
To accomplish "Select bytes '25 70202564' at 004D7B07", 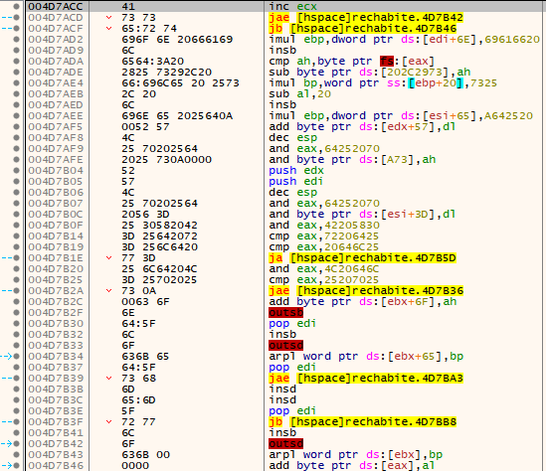I will [x=159, y=203].
